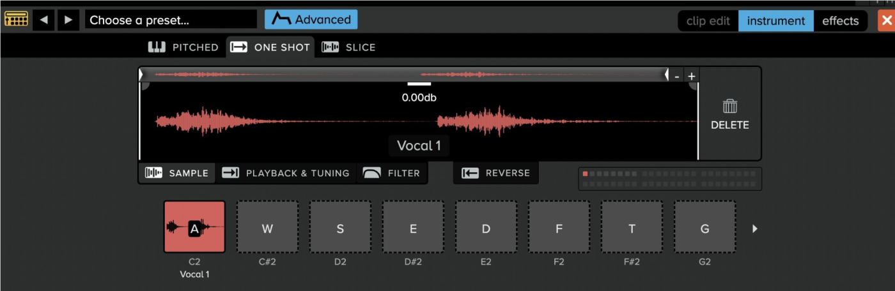Screen dimensions: 895x291
Task: Switch to clip edit view
Action: point(708,20)
